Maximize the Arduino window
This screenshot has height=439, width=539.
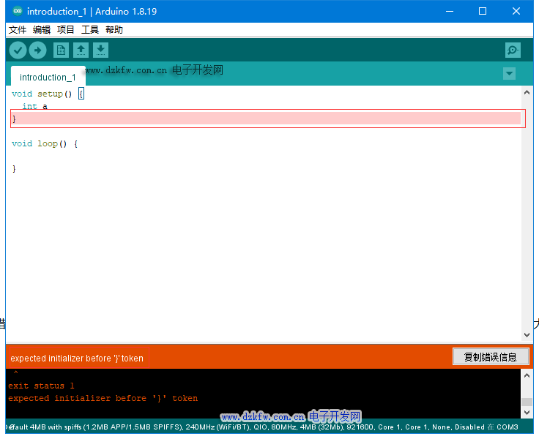[x=483, y=12]
